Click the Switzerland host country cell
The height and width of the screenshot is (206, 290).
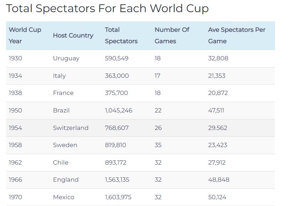click(71, 128)
